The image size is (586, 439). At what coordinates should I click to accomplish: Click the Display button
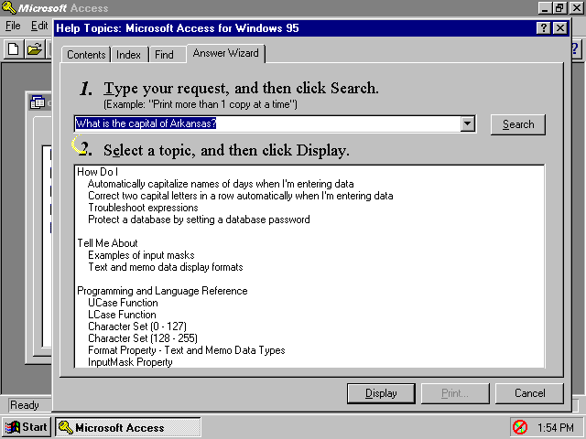tap(381, 393)
